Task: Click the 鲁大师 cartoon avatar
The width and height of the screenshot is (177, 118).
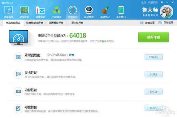Action: [x=166, y=12]
